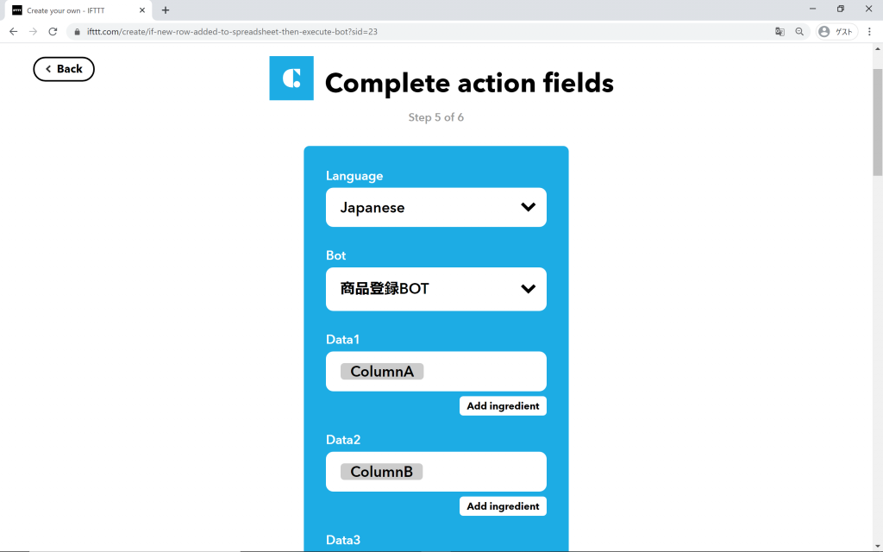Close the 'Create your own - IFTTT' tab
The width and height of the screenshot is (883, 552).
click(142, 10)
